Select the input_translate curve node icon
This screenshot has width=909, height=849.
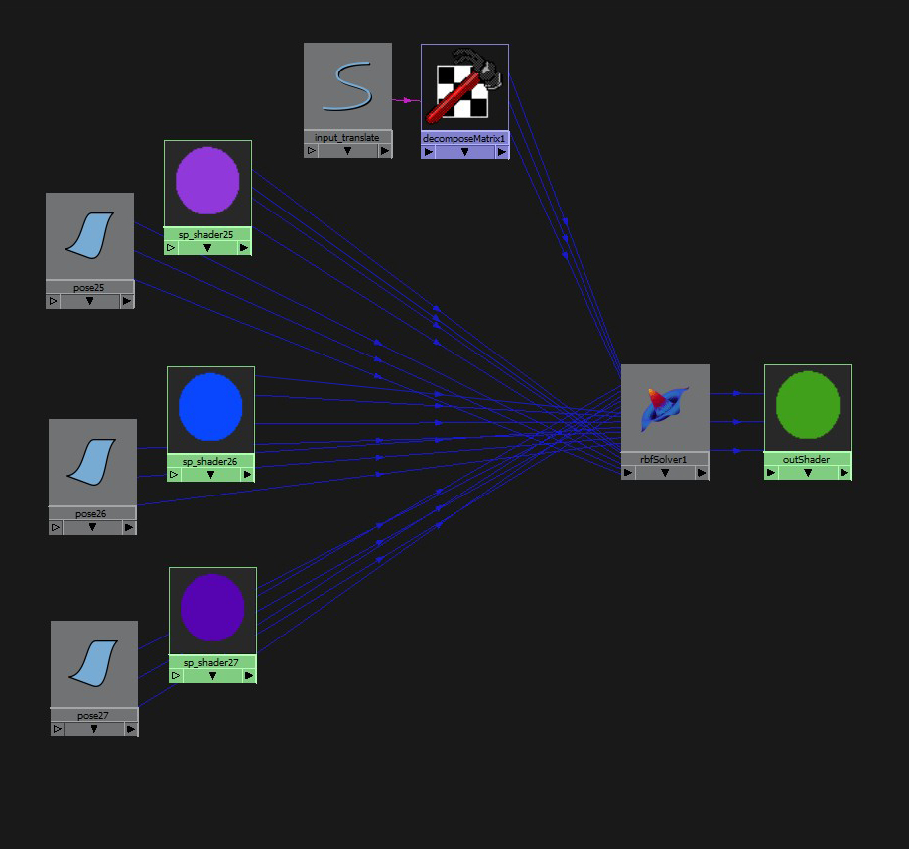348,85
